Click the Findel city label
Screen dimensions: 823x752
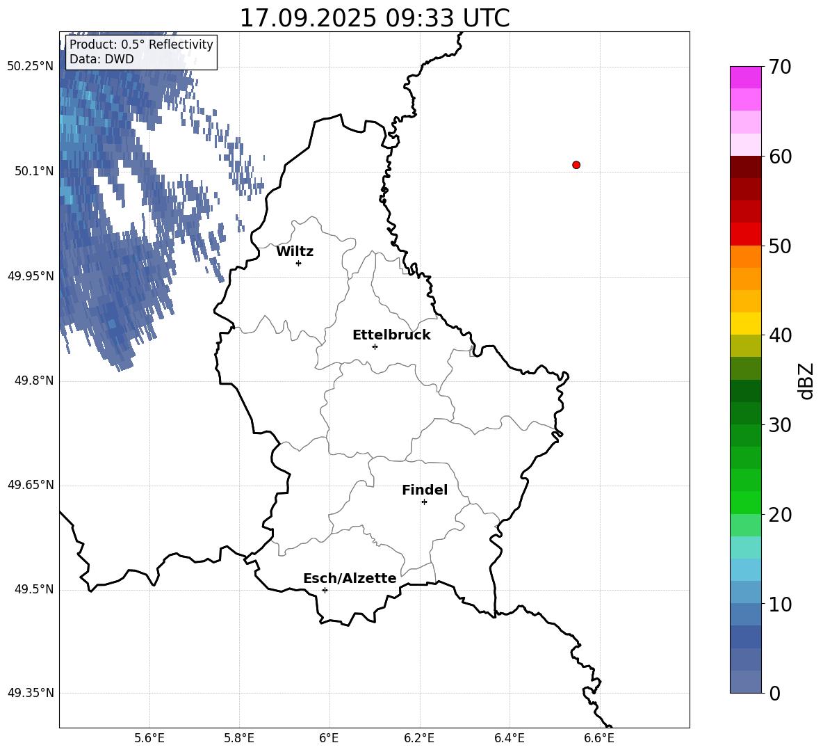pos(425,490)
